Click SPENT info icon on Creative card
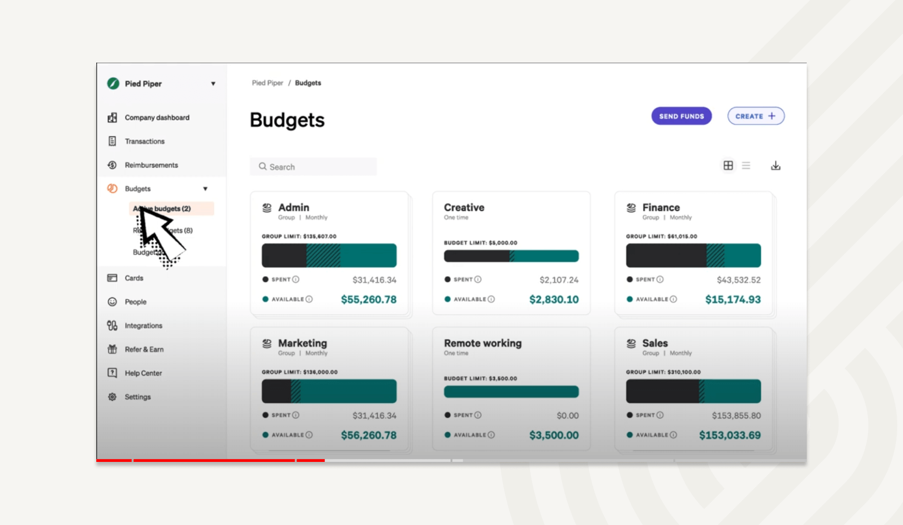Image resolution: width=903 pixels, height=525 pixels. click(x=478, y=279)
